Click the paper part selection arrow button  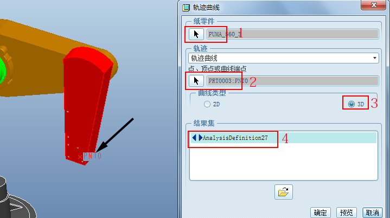point(196,34)
